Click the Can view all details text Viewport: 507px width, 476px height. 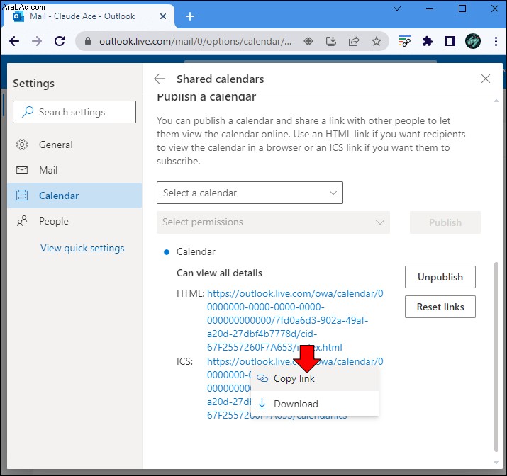point(219,273)
